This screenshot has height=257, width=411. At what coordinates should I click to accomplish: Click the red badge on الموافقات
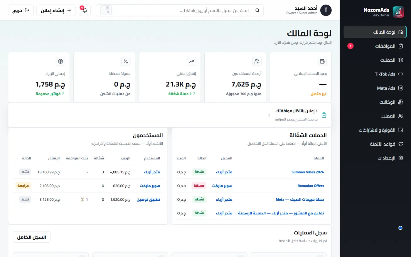pyautogui.click(x=351, y=46)
